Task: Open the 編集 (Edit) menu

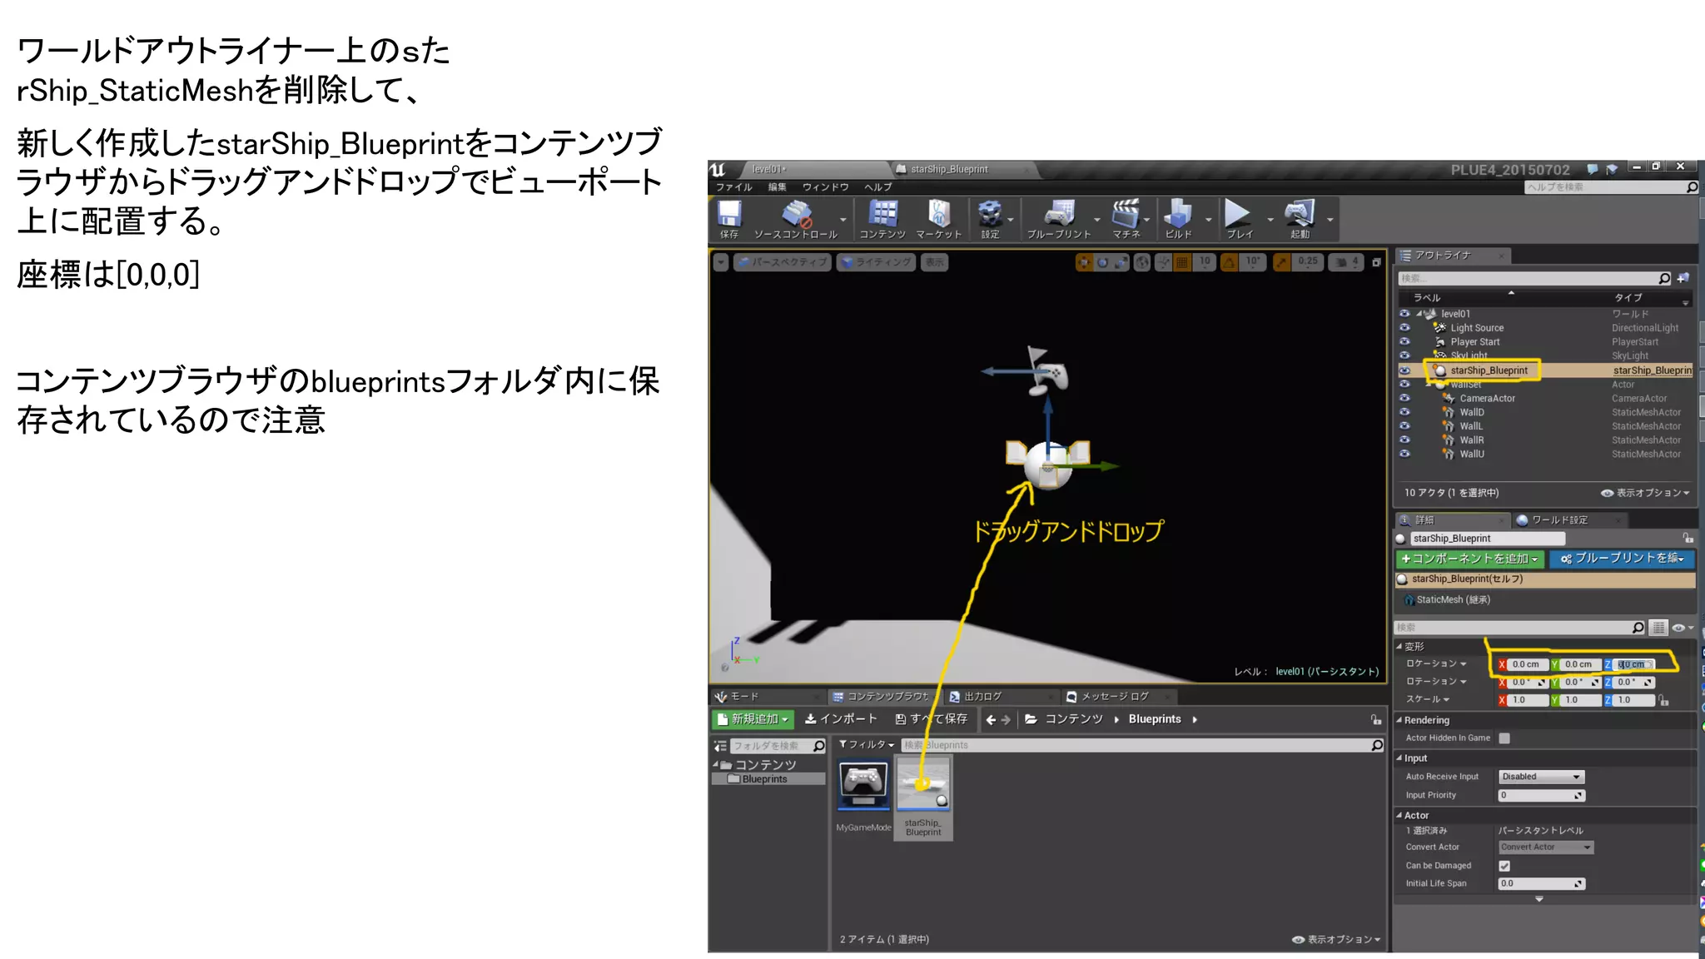Action: [x=777, y=187]
